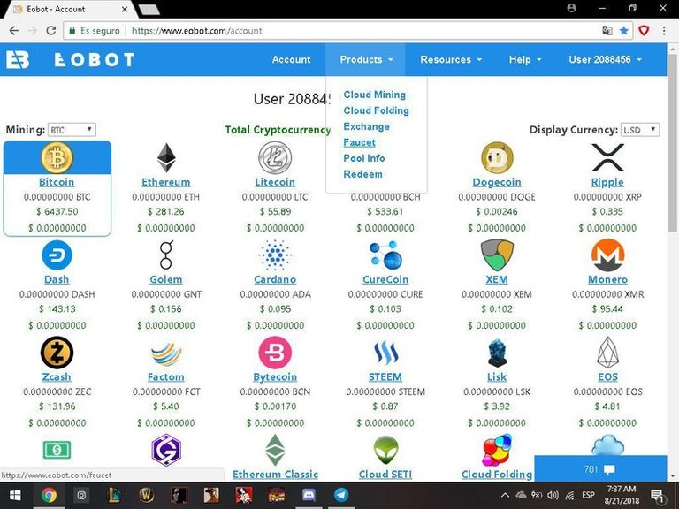Viewport: 679px width, 509px height.
Task: Open the Bitcoin link
Action: coord(57,182)
